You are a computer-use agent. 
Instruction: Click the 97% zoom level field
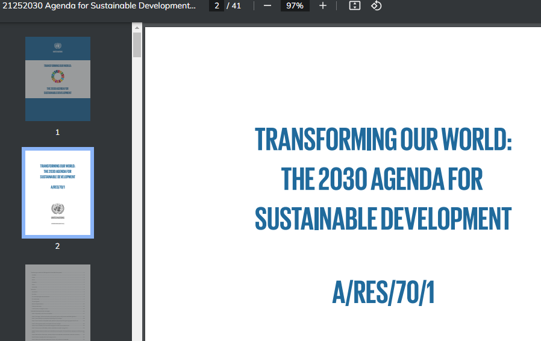point(295,6)
